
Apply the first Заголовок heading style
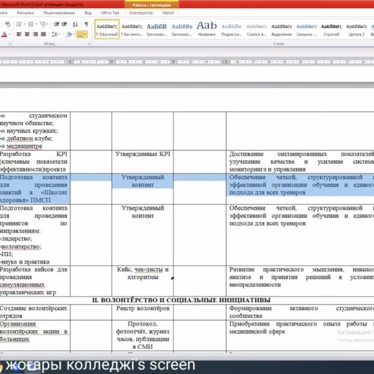click(x=156, y=29)
